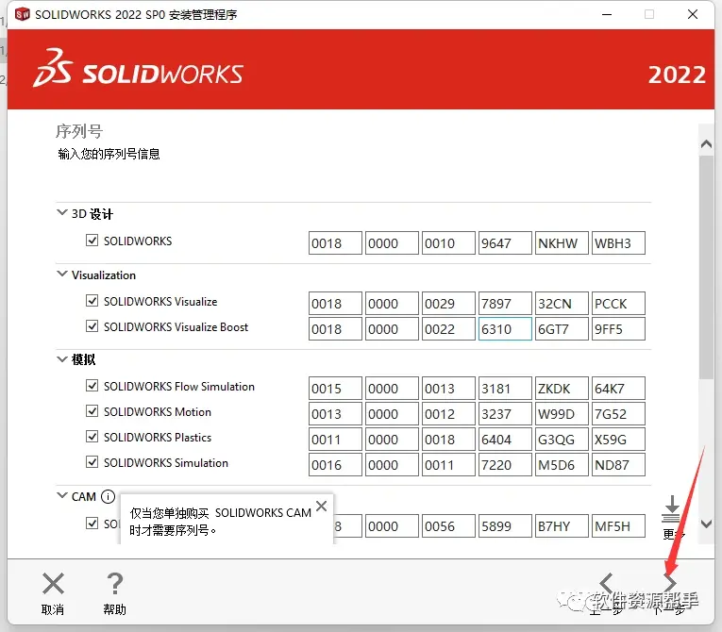Collapse the 3D 设计 section

coord(61,212)
